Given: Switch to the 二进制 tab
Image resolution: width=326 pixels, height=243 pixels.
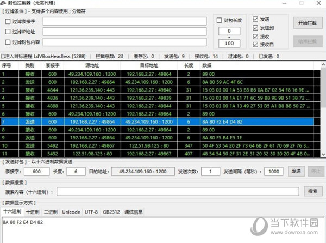Looking at the screenshot, I should pos(51,212).
